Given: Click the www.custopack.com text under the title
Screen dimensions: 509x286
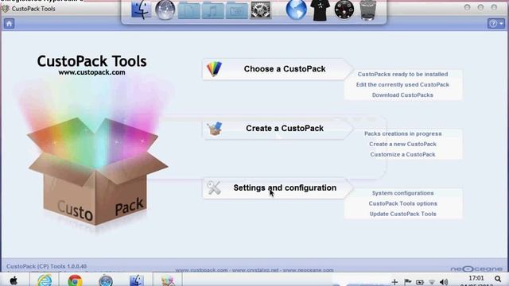Looking at the screenshot, I should [x=91, y=72].
